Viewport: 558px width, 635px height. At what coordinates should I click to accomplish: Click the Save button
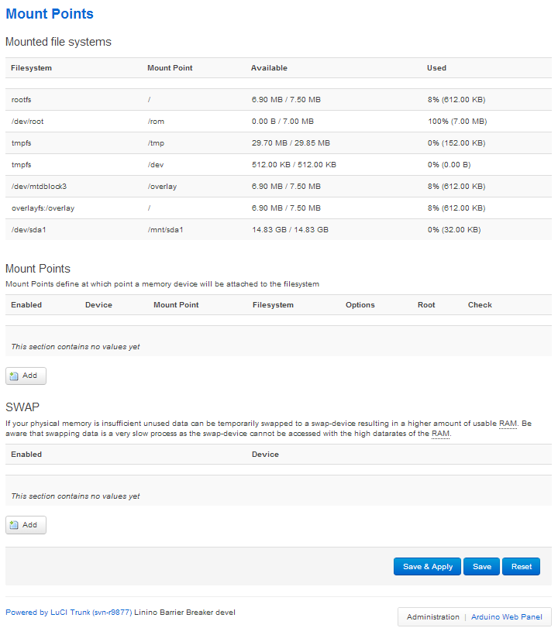pos(481,567)
